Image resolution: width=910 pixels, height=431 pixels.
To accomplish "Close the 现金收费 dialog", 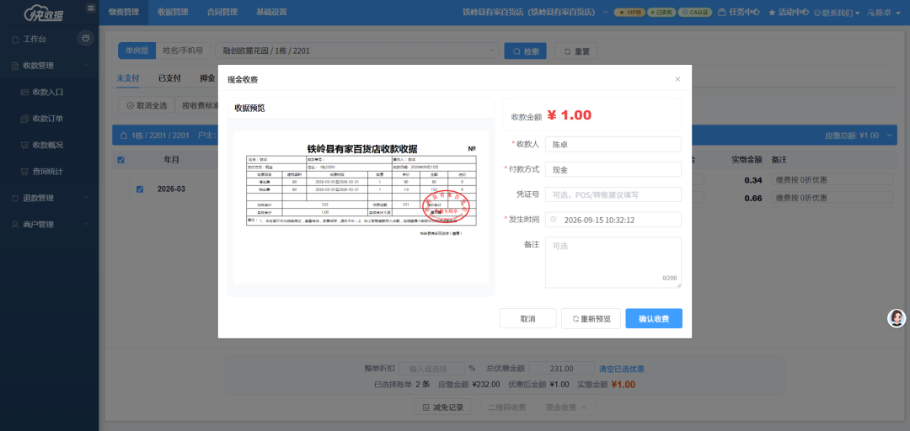I will pos(677,79).
